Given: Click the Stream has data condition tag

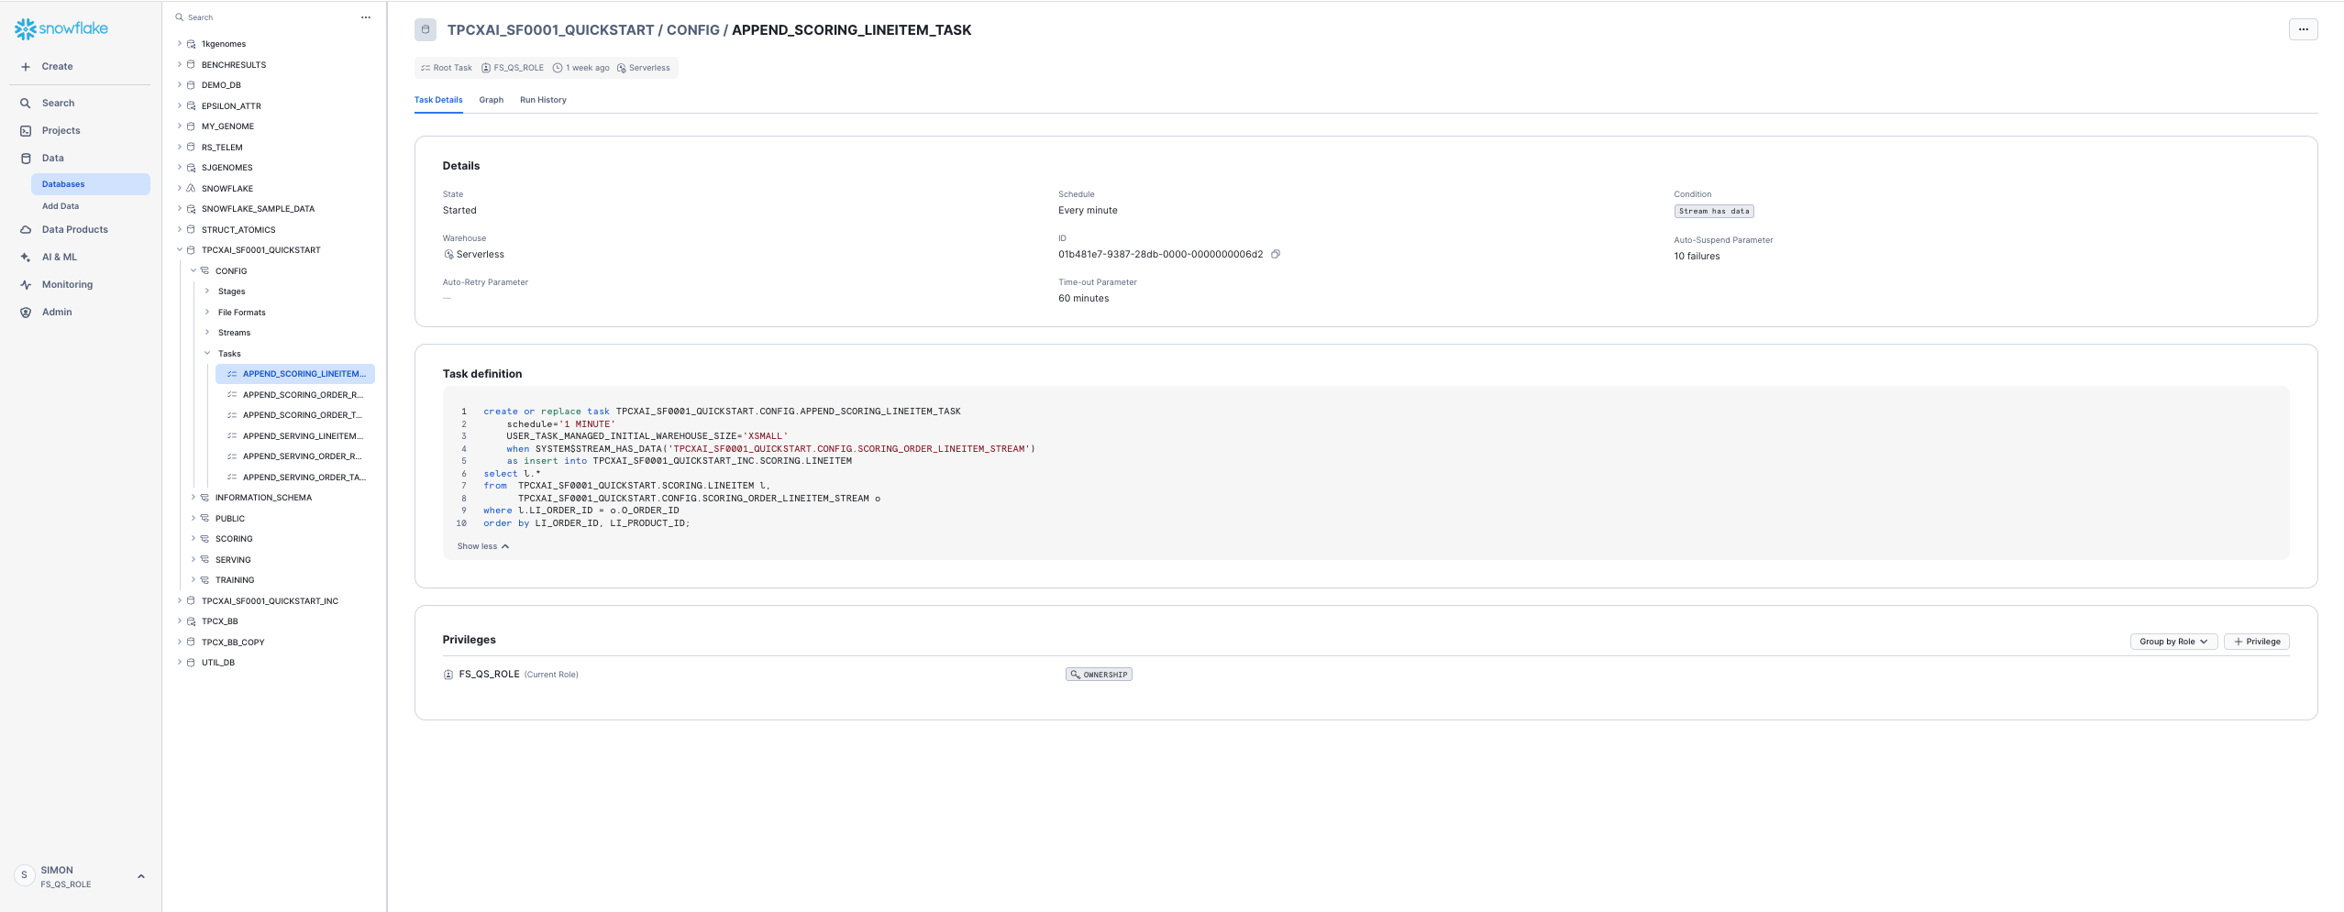Looking at the screenshot, I should click(x=1714, y=212).
